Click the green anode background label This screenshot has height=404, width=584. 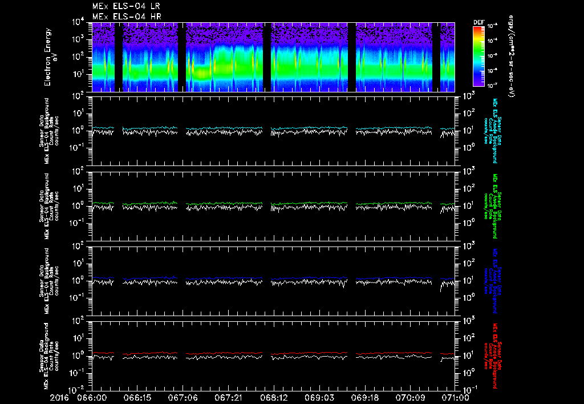493,206
